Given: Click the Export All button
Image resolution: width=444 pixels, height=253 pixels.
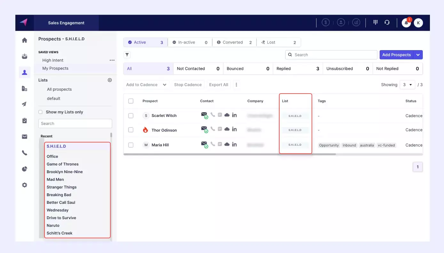Looking at the screenshot, I should point(218,85).
